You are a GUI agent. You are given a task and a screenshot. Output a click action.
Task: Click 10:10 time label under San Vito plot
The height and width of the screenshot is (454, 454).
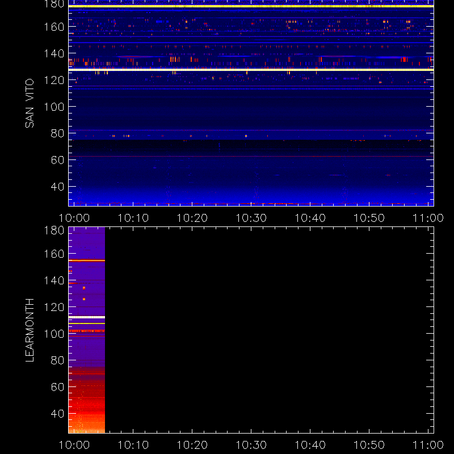(x=133, y=218)
